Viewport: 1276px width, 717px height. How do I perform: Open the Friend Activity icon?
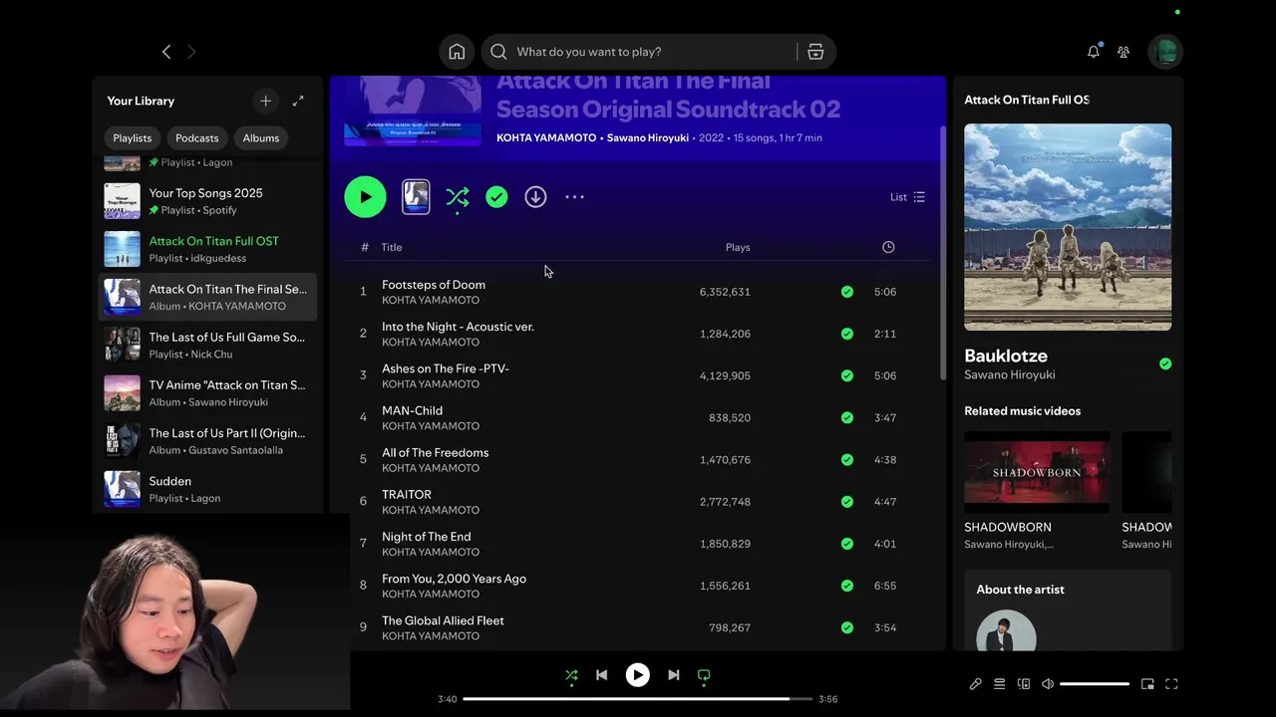click(x=1123, y=52)
